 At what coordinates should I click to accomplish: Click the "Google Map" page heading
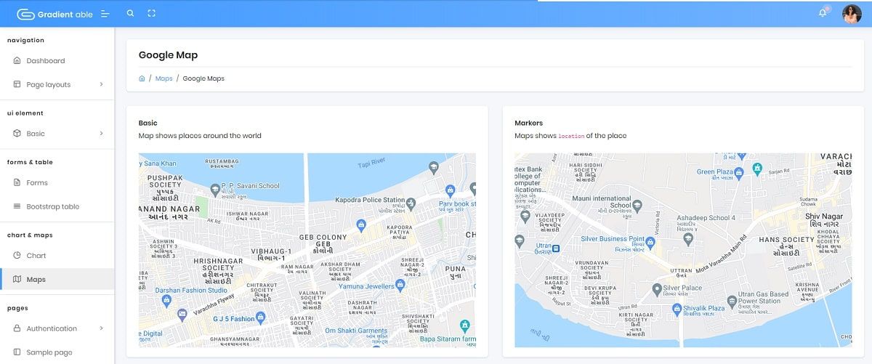tap(168, 54)
